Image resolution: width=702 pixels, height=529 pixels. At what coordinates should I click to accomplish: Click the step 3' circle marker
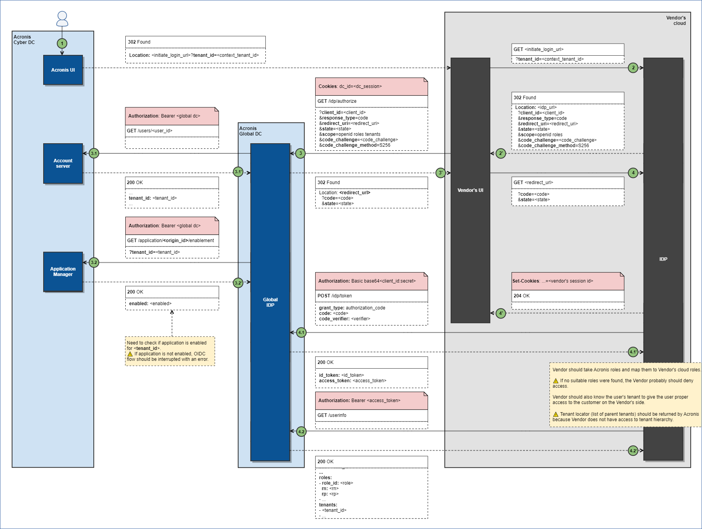click(441, 173)
